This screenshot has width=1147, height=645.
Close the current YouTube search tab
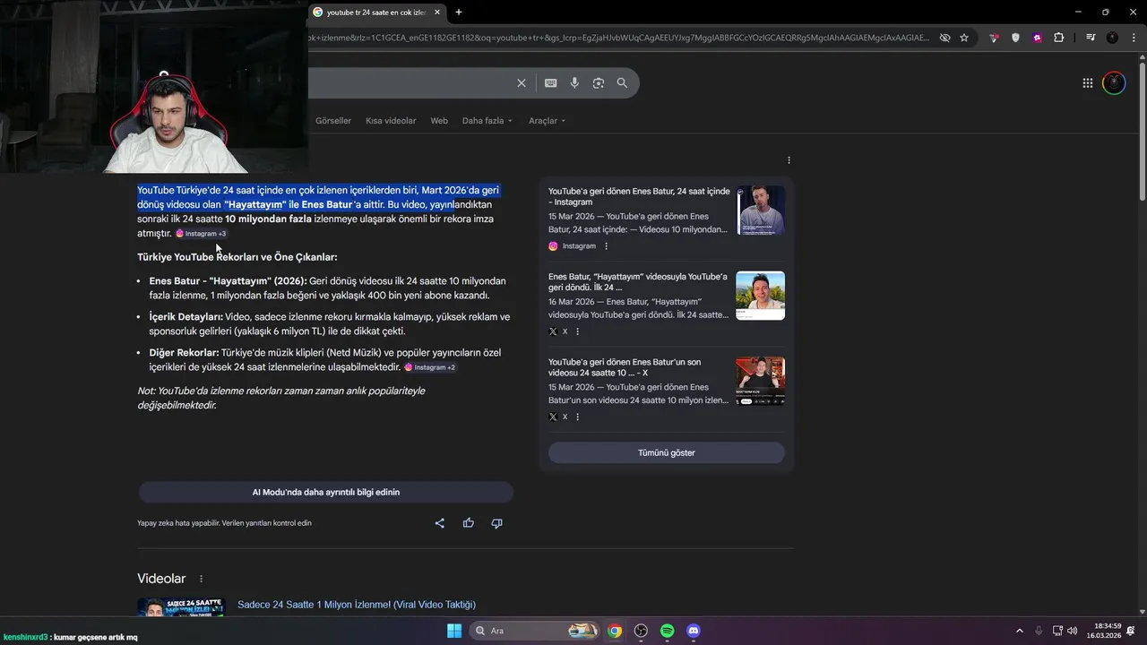[436, 13]
